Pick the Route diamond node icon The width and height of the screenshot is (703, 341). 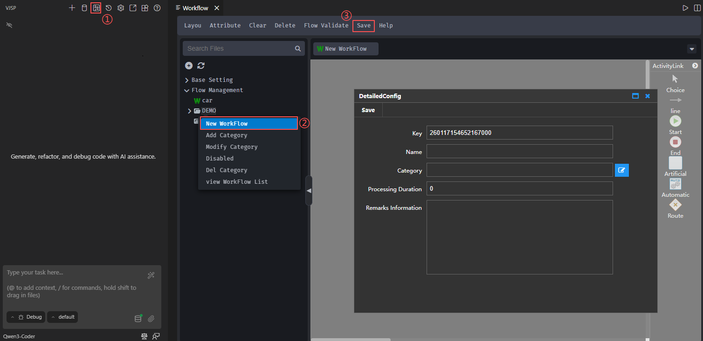(675, 205)
